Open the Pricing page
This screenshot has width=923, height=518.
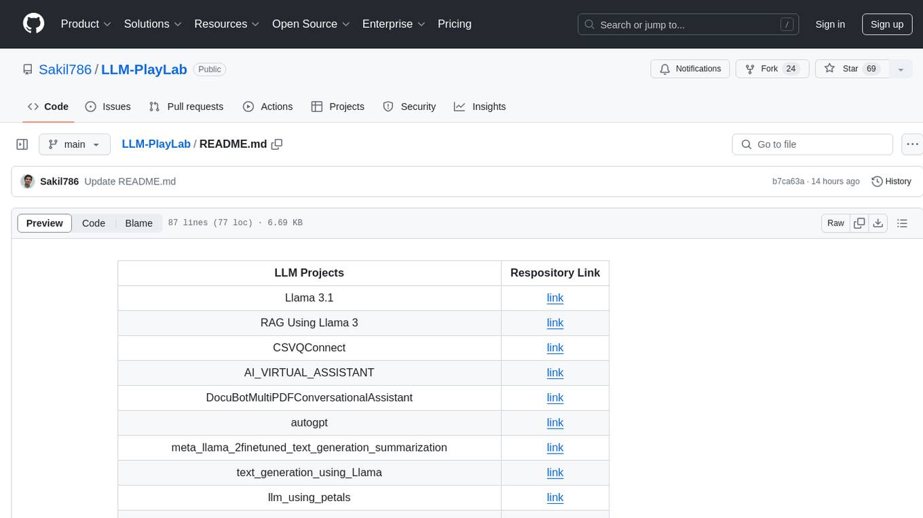click(x=455, y=24)
